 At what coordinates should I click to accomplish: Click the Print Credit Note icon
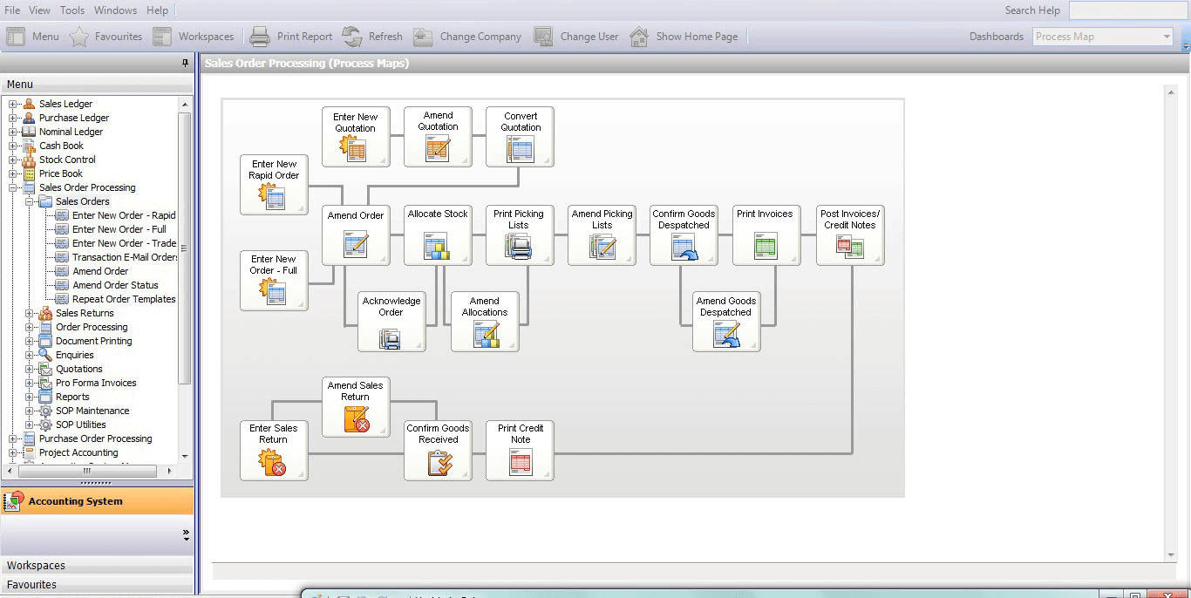520,451
